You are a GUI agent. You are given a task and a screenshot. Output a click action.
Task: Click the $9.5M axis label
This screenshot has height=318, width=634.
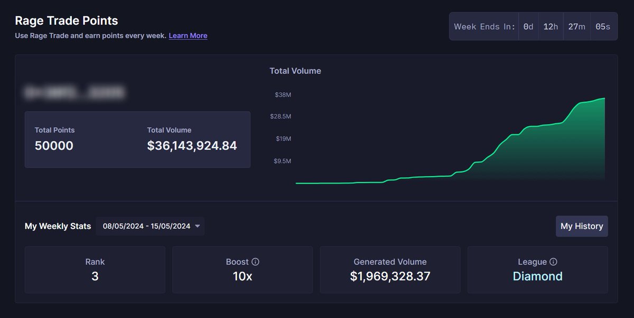[282, 161]
